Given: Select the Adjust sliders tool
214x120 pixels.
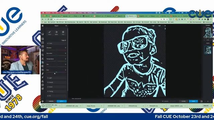Looking at the screenshot, I should tap(42, 62).
